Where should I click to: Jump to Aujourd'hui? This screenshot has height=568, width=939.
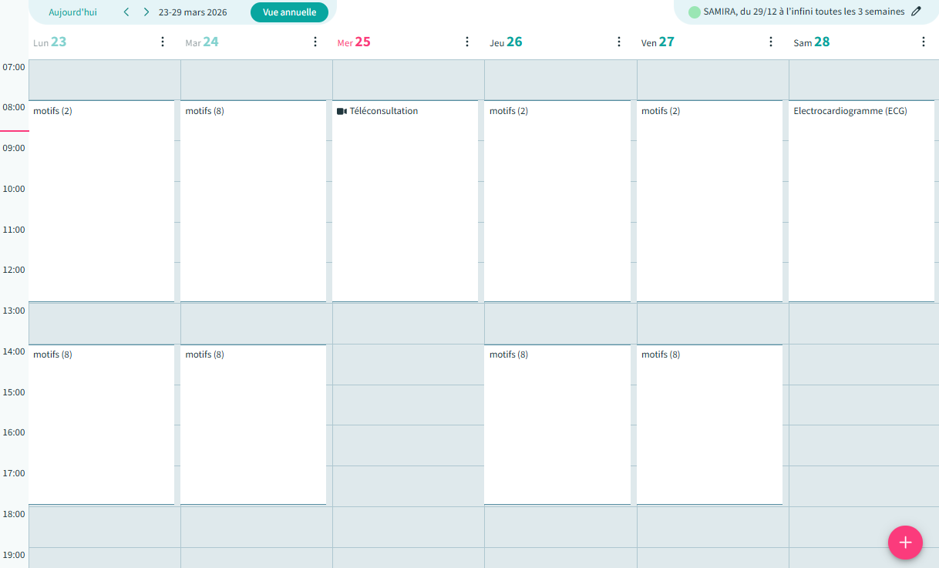72,12
